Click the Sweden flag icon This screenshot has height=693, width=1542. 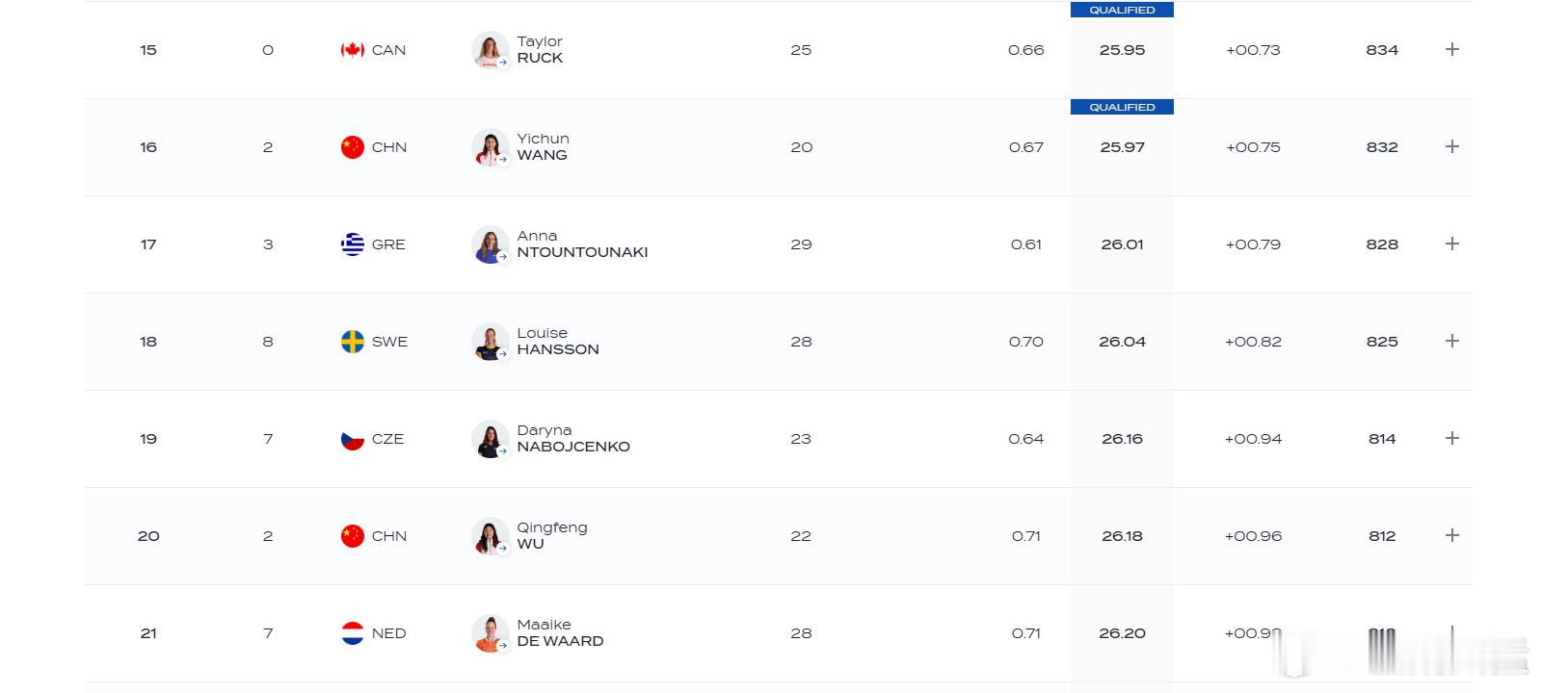click(x=353, y=342)
